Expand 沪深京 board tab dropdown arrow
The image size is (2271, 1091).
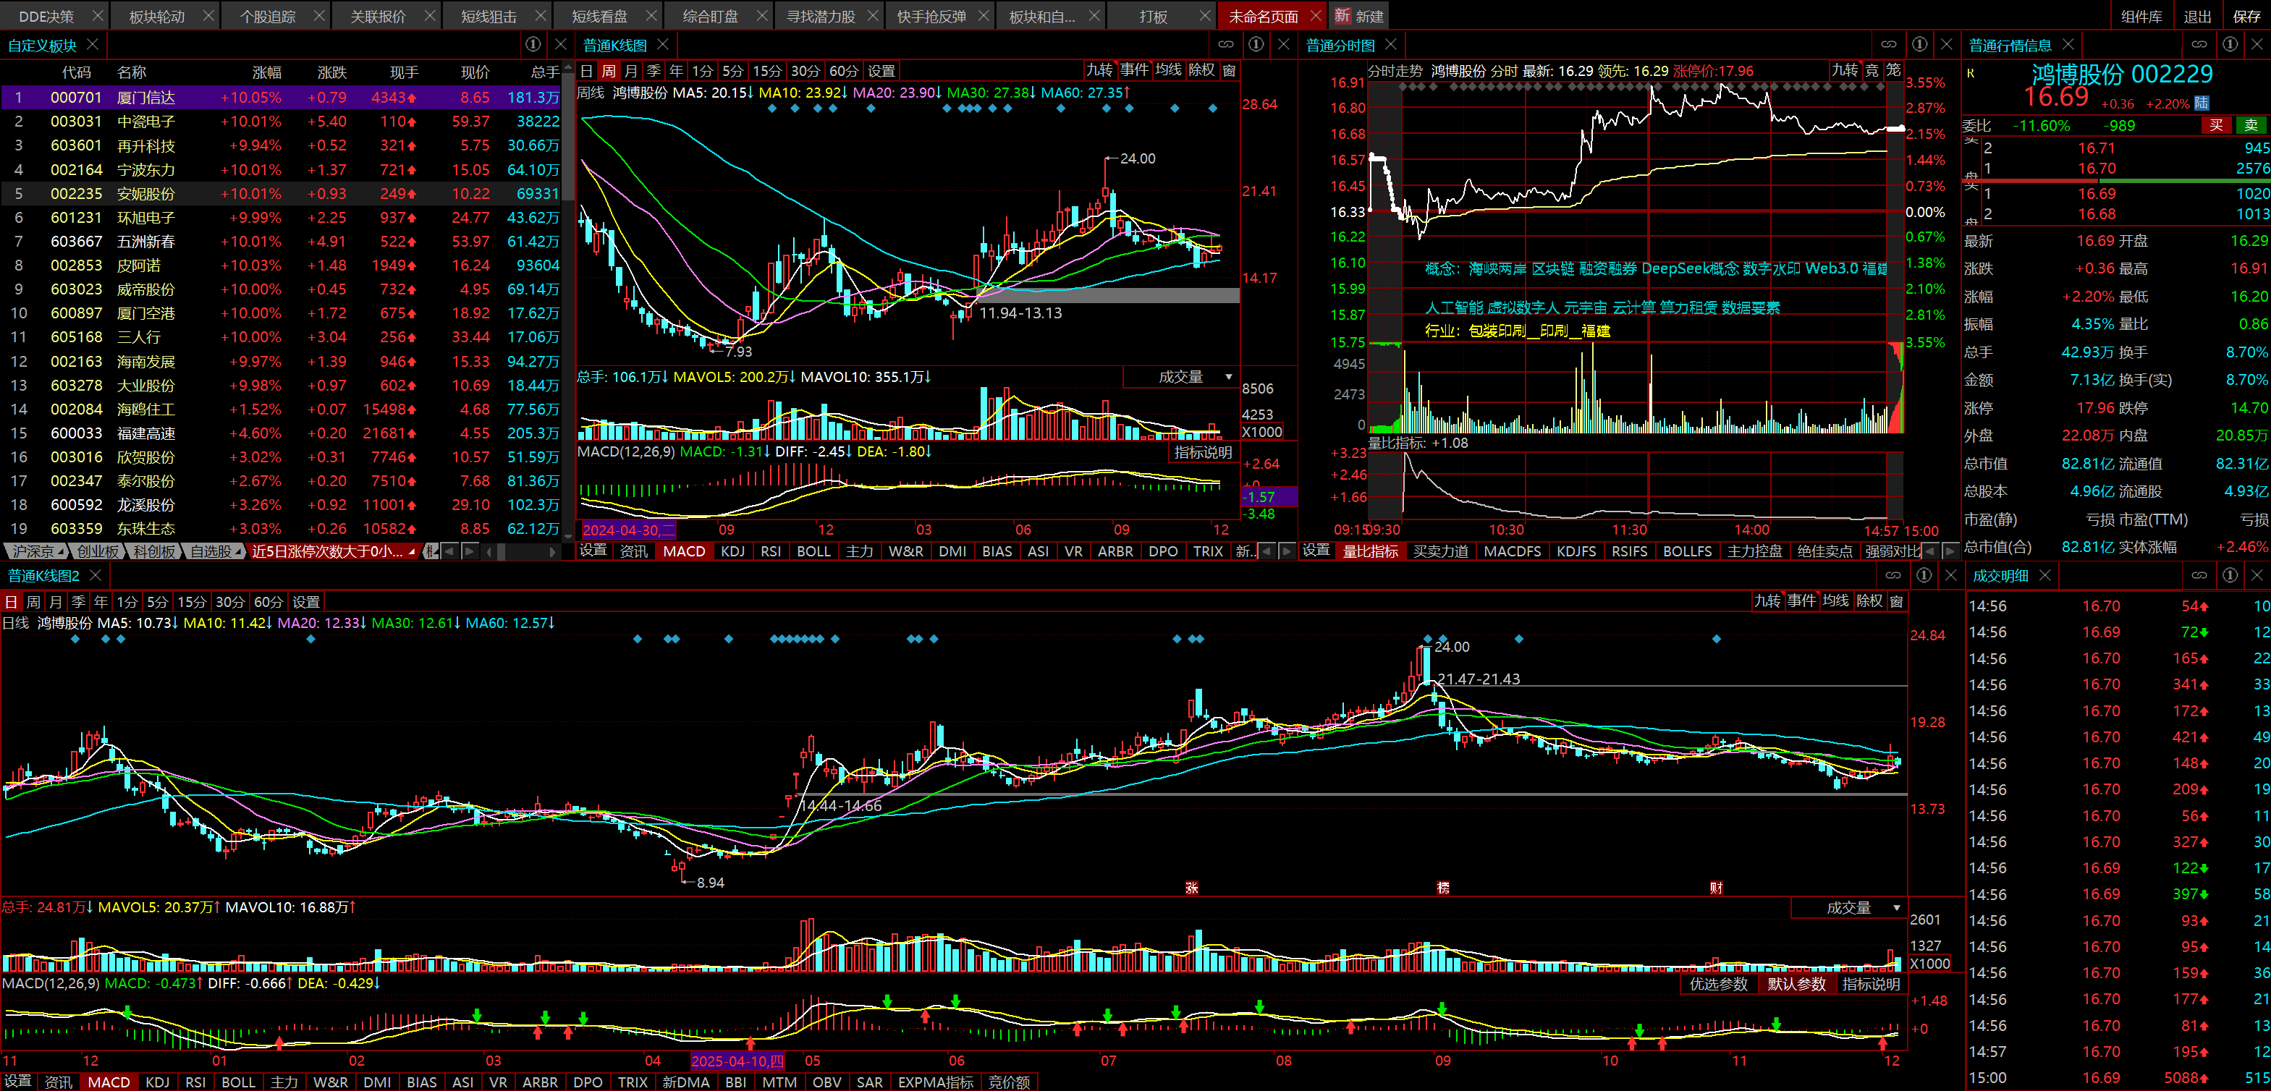[x=62, y=553]
